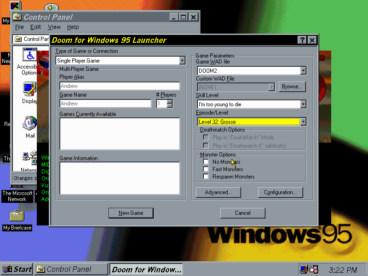Screen dimensions: 368x276
Task: Click the Control Panel taskbar button
Action: (x=71, y=270)
